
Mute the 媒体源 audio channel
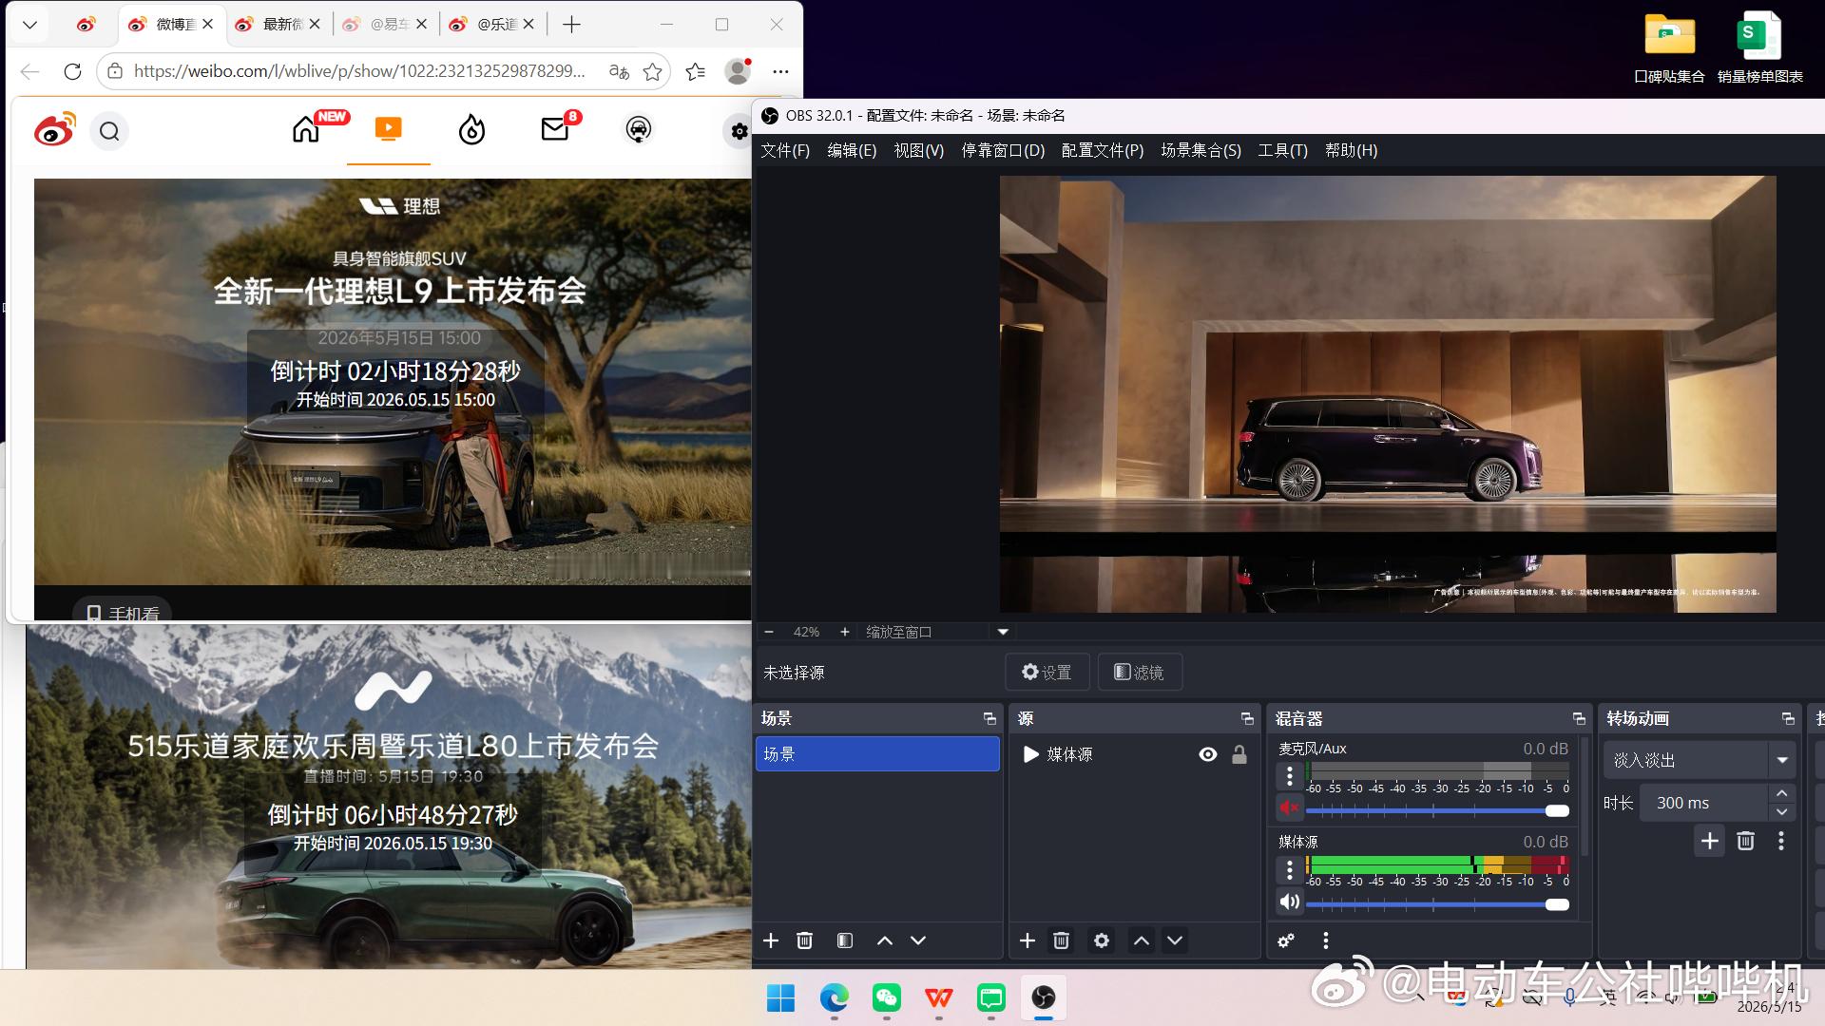point(1289,902)
